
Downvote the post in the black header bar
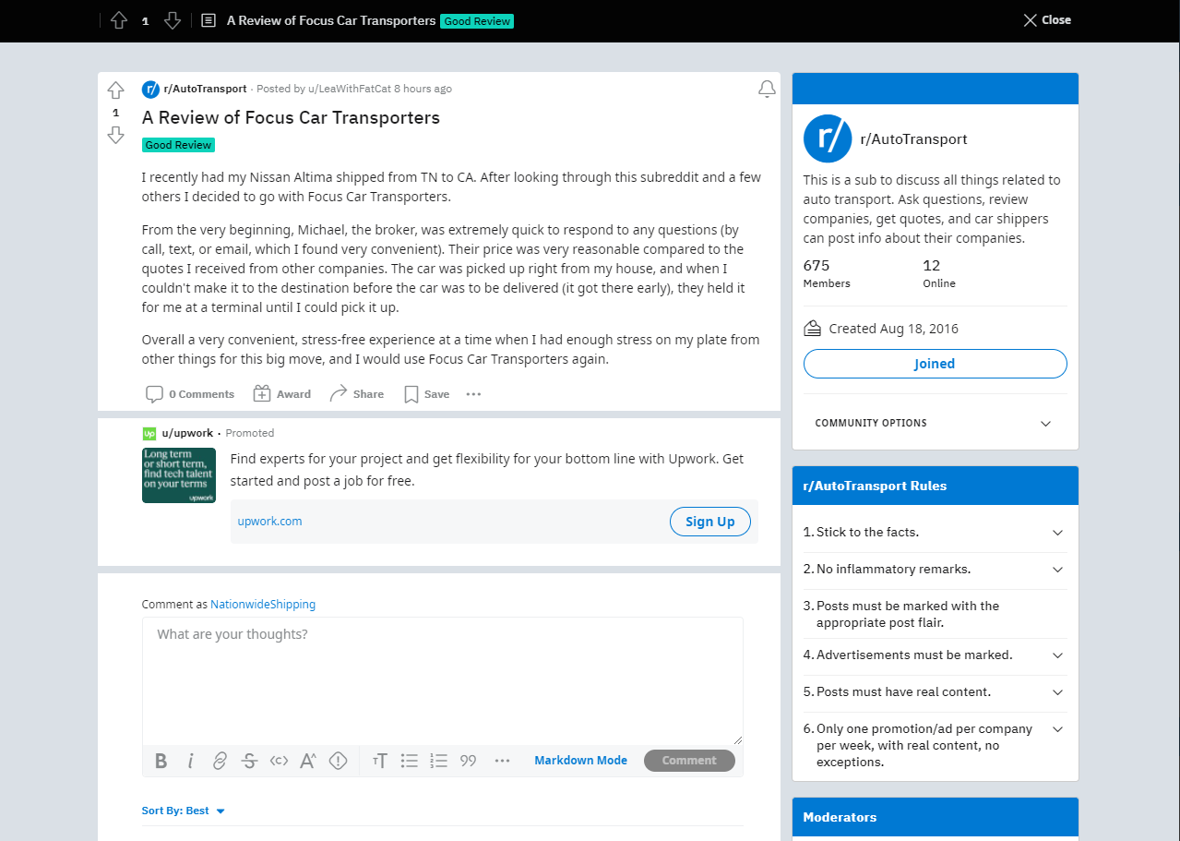tap(172, 20)
